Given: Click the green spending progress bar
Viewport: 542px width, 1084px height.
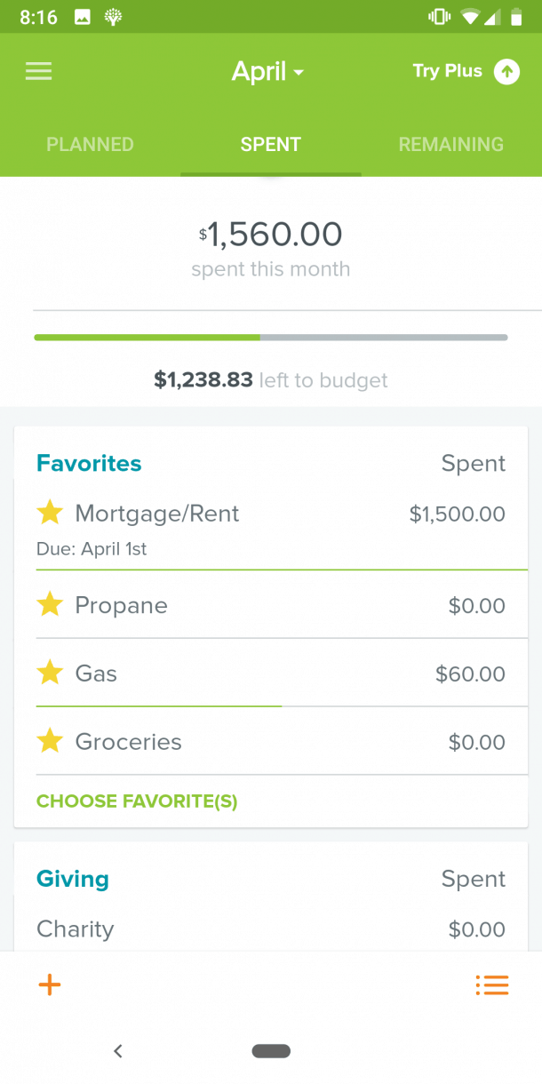Looking at the screenshot, I should click(147, 337).
